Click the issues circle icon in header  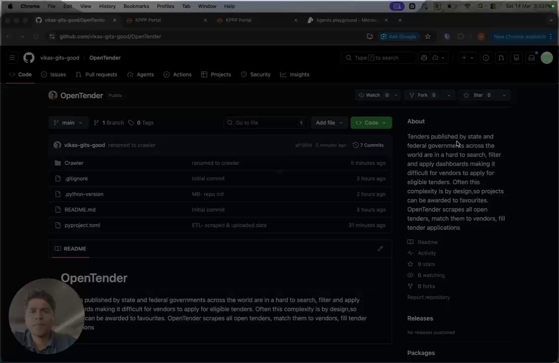(x=486, y=57)
